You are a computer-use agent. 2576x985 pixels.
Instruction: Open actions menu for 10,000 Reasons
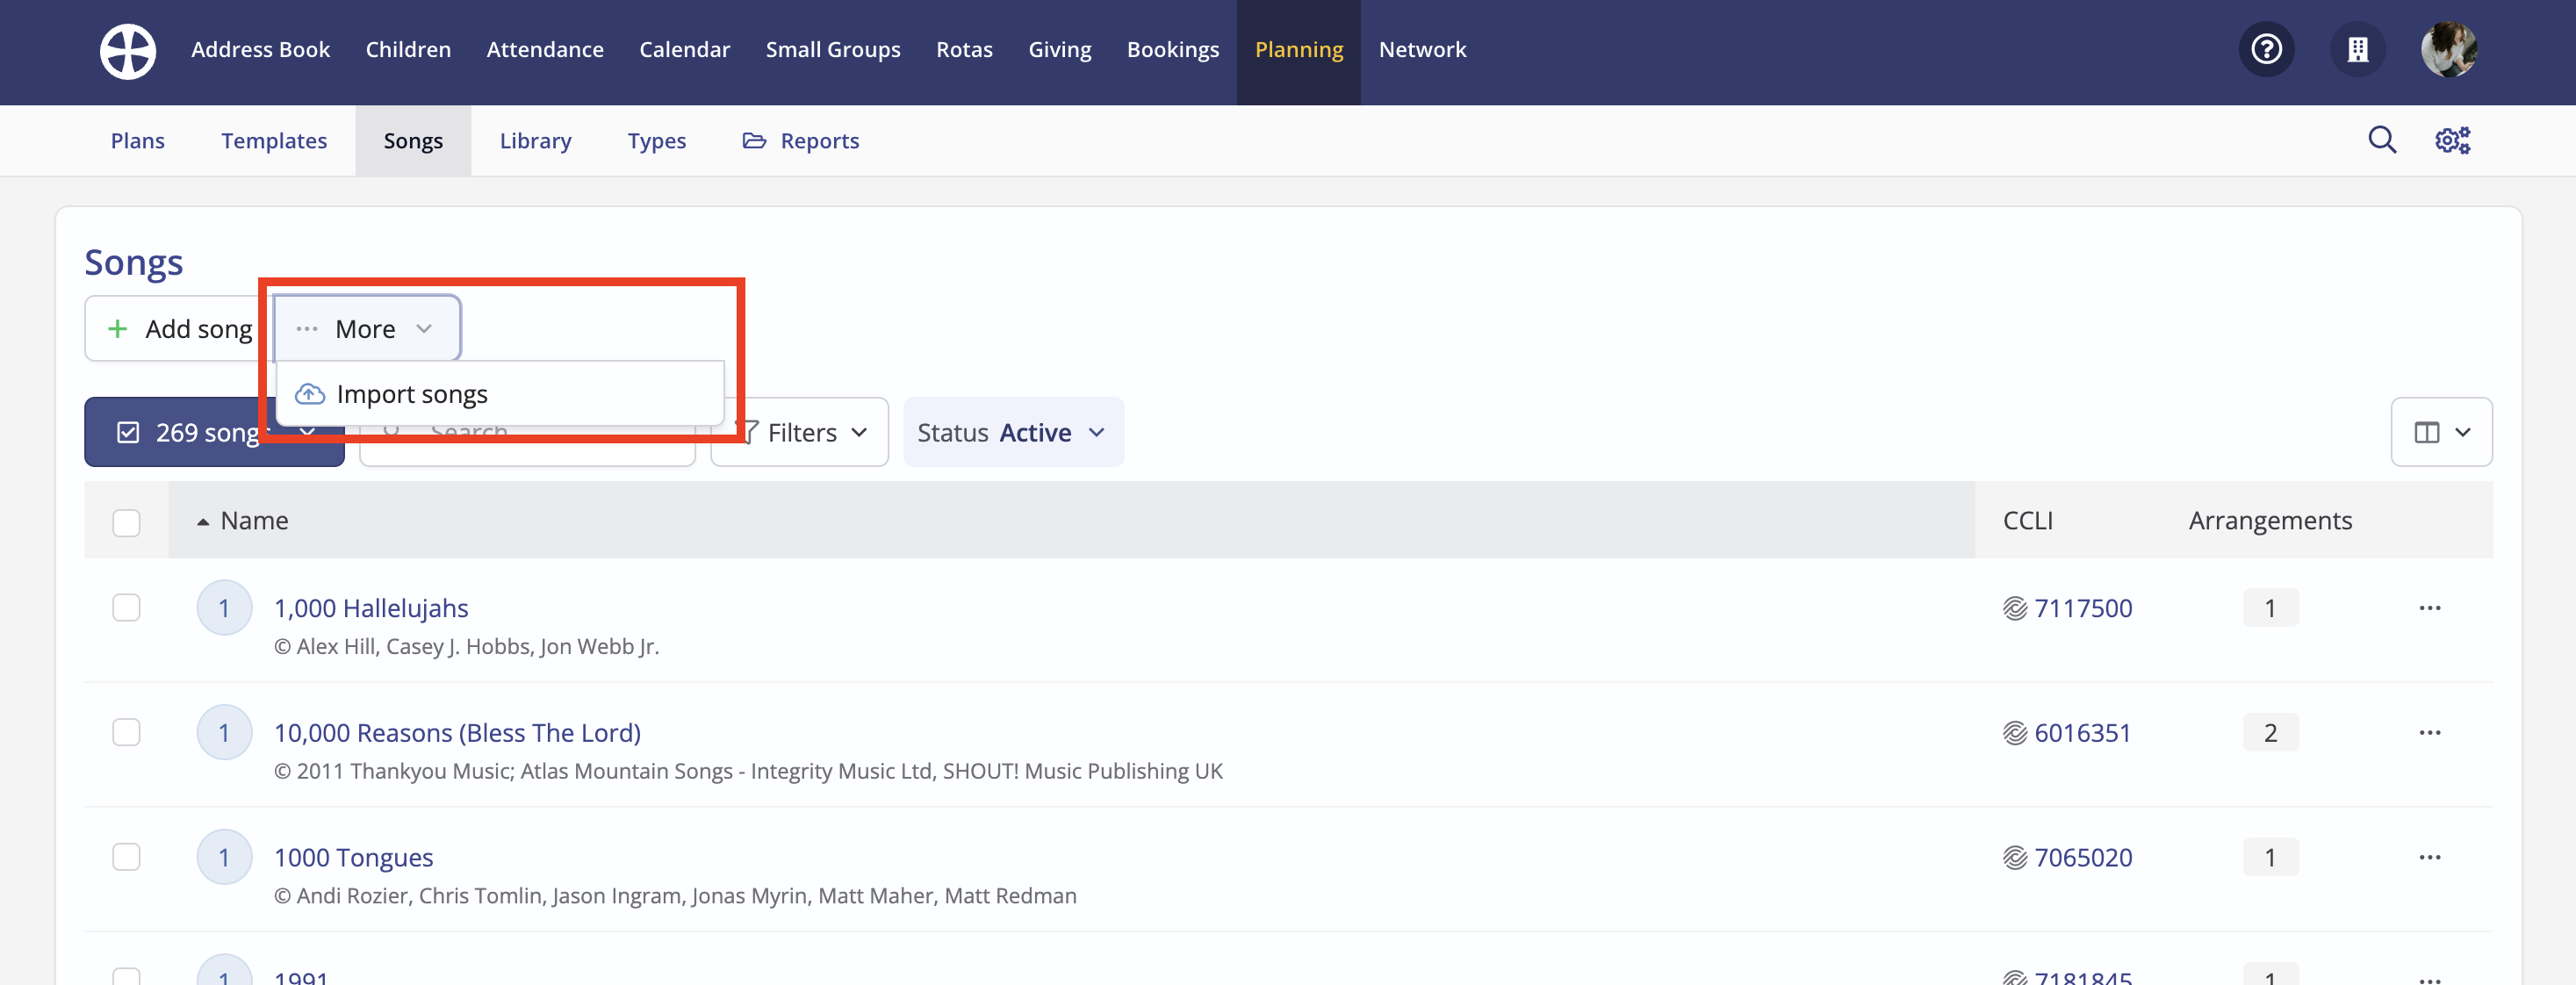point(2430,733)
